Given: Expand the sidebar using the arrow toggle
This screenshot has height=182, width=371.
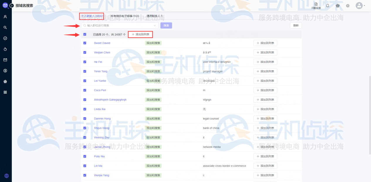Looking at the screenshot, I should pyautogui.click(x=12, y=6).
